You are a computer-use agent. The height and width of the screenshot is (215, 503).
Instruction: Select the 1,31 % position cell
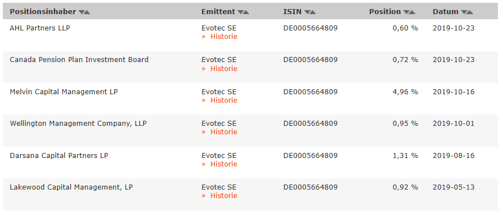[x=405, y=156]
